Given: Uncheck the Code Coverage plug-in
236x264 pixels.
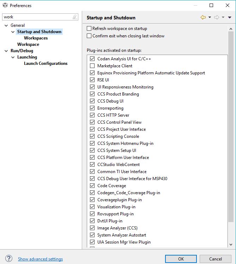Looking at the screenshot, I should pos(92,185).
